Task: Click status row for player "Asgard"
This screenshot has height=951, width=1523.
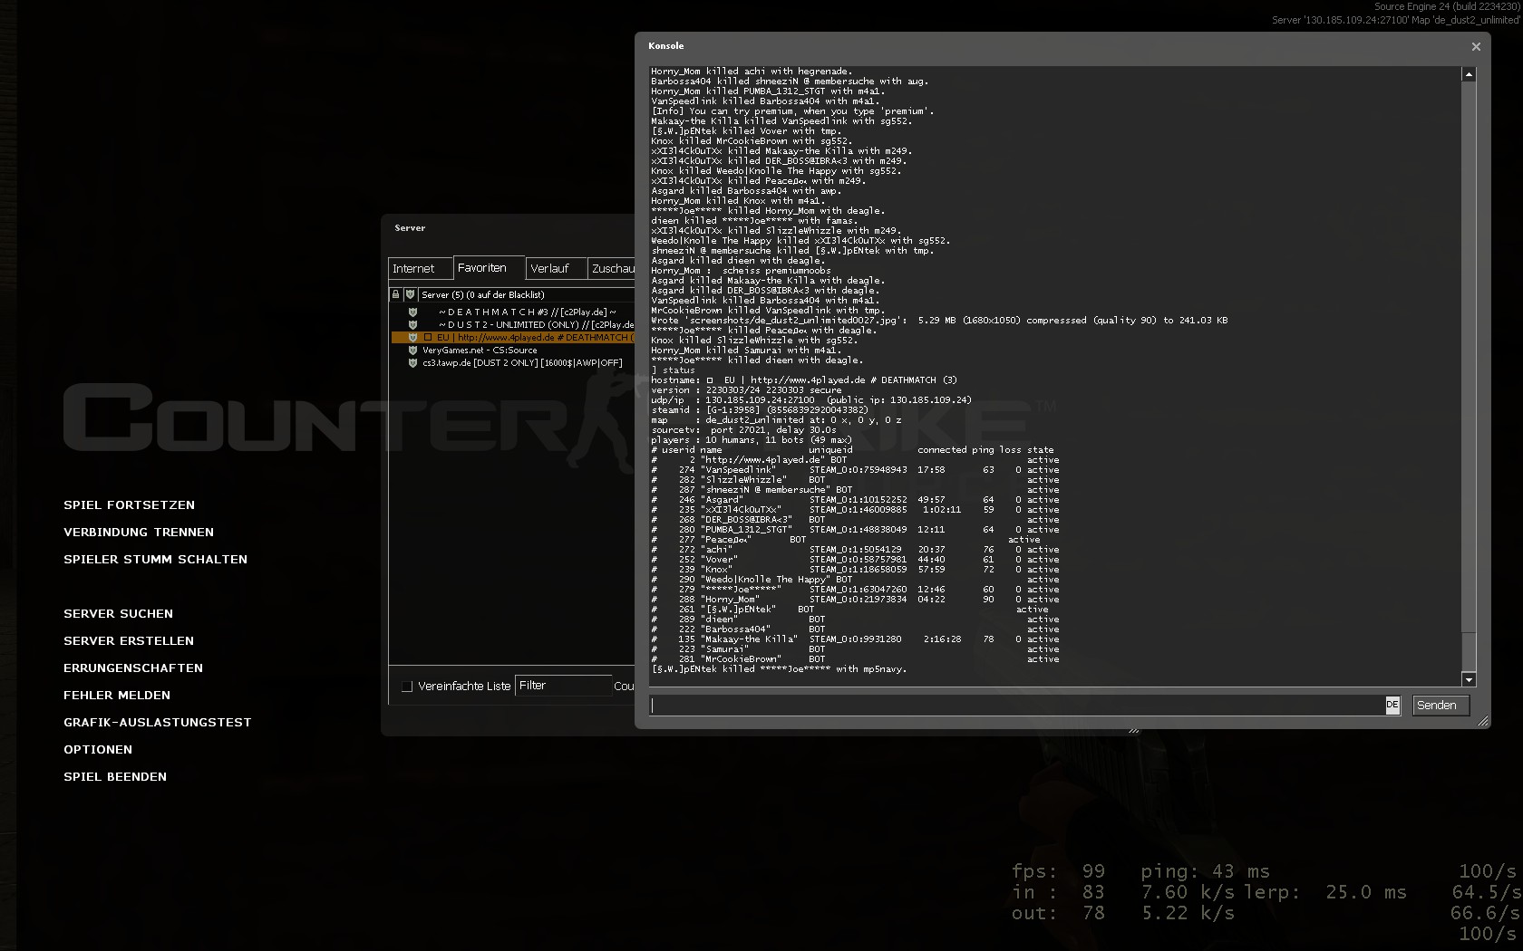Action: pos(855,500)
